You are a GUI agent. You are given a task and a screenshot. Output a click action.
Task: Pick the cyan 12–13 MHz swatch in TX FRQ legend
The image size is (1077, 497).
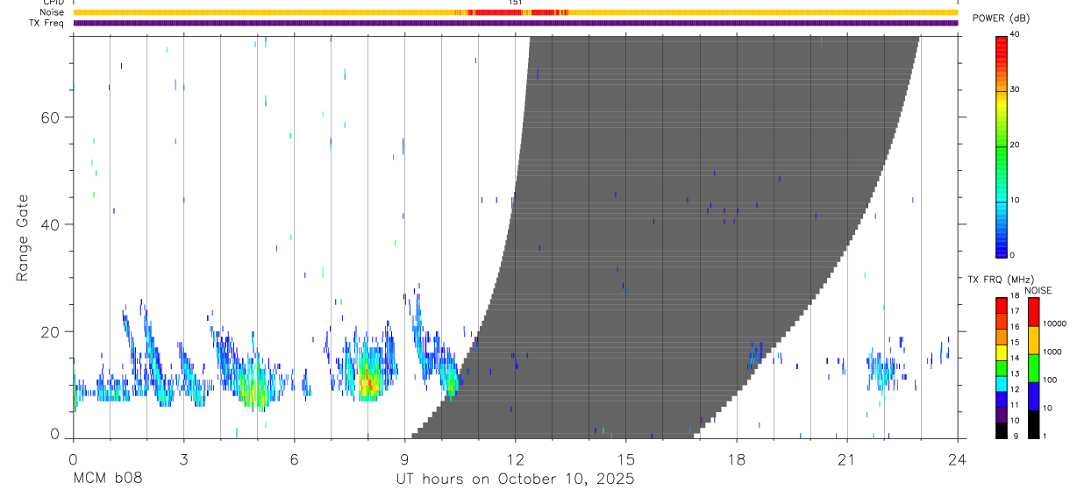tap(1001, 382)
